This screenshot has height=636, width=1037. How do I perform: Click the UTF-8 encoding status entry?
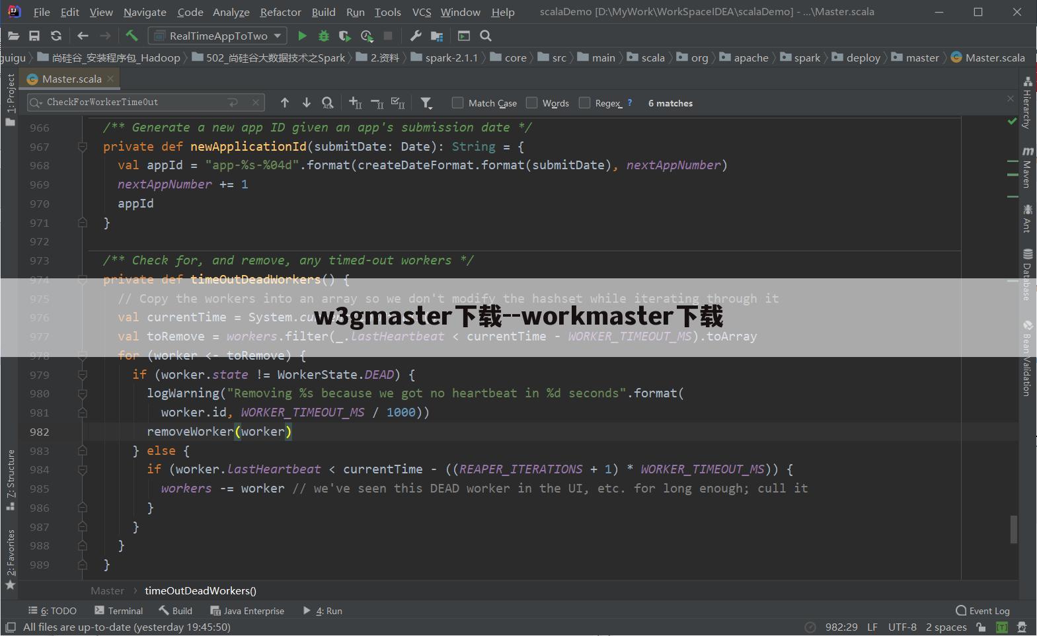point(902,627)
